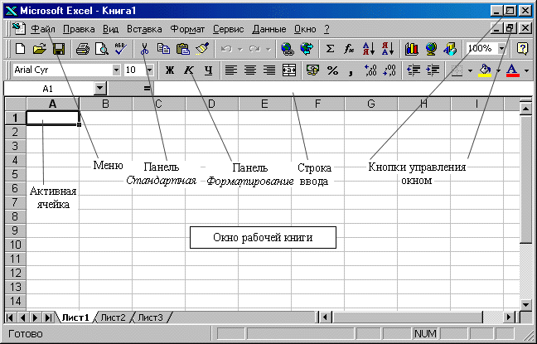This screenshot has width=537, height=344.
Task: Click the formula bar input field
Action: pos(342,89)
